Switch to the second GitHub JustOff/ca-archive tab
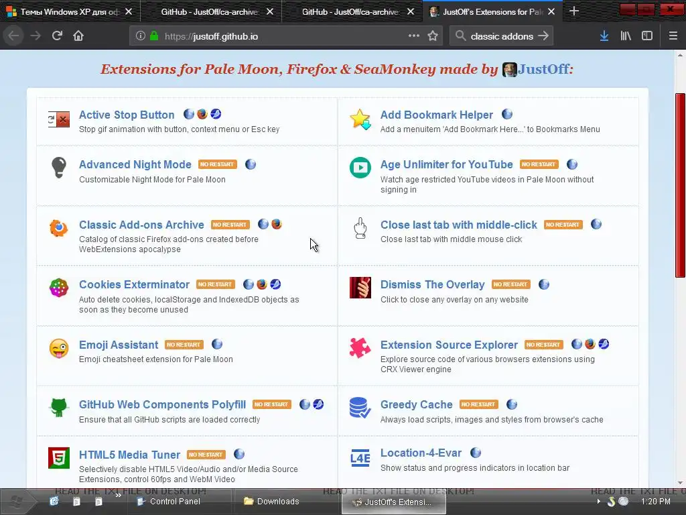This screenshot has width=686, height=515. [x=350, y=12]
